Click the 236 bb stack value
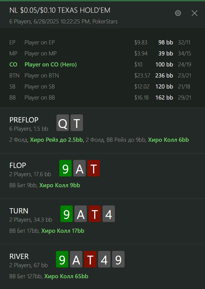The image size is (205, 289). click(x=164, y=76)
